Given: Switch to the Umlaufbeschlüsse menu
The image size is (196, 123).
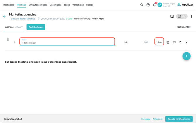Looking at the screenshot, I should click(38, 5).
